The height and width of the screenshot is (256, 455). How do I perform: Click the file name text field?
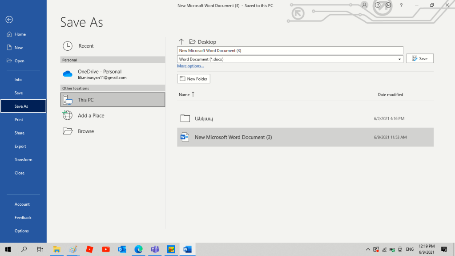[x=290, y=51]
